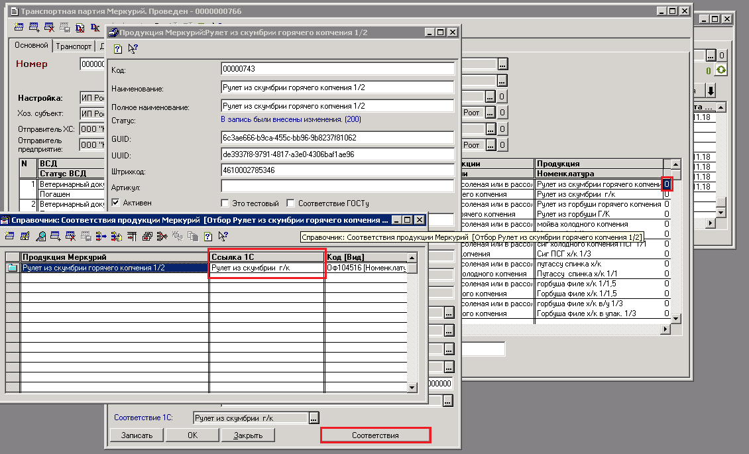The width and height of the screenshot is (749, 454).
Task: Click the edit item pencil icon in Справочник toolbar
Action: point(25,236)
